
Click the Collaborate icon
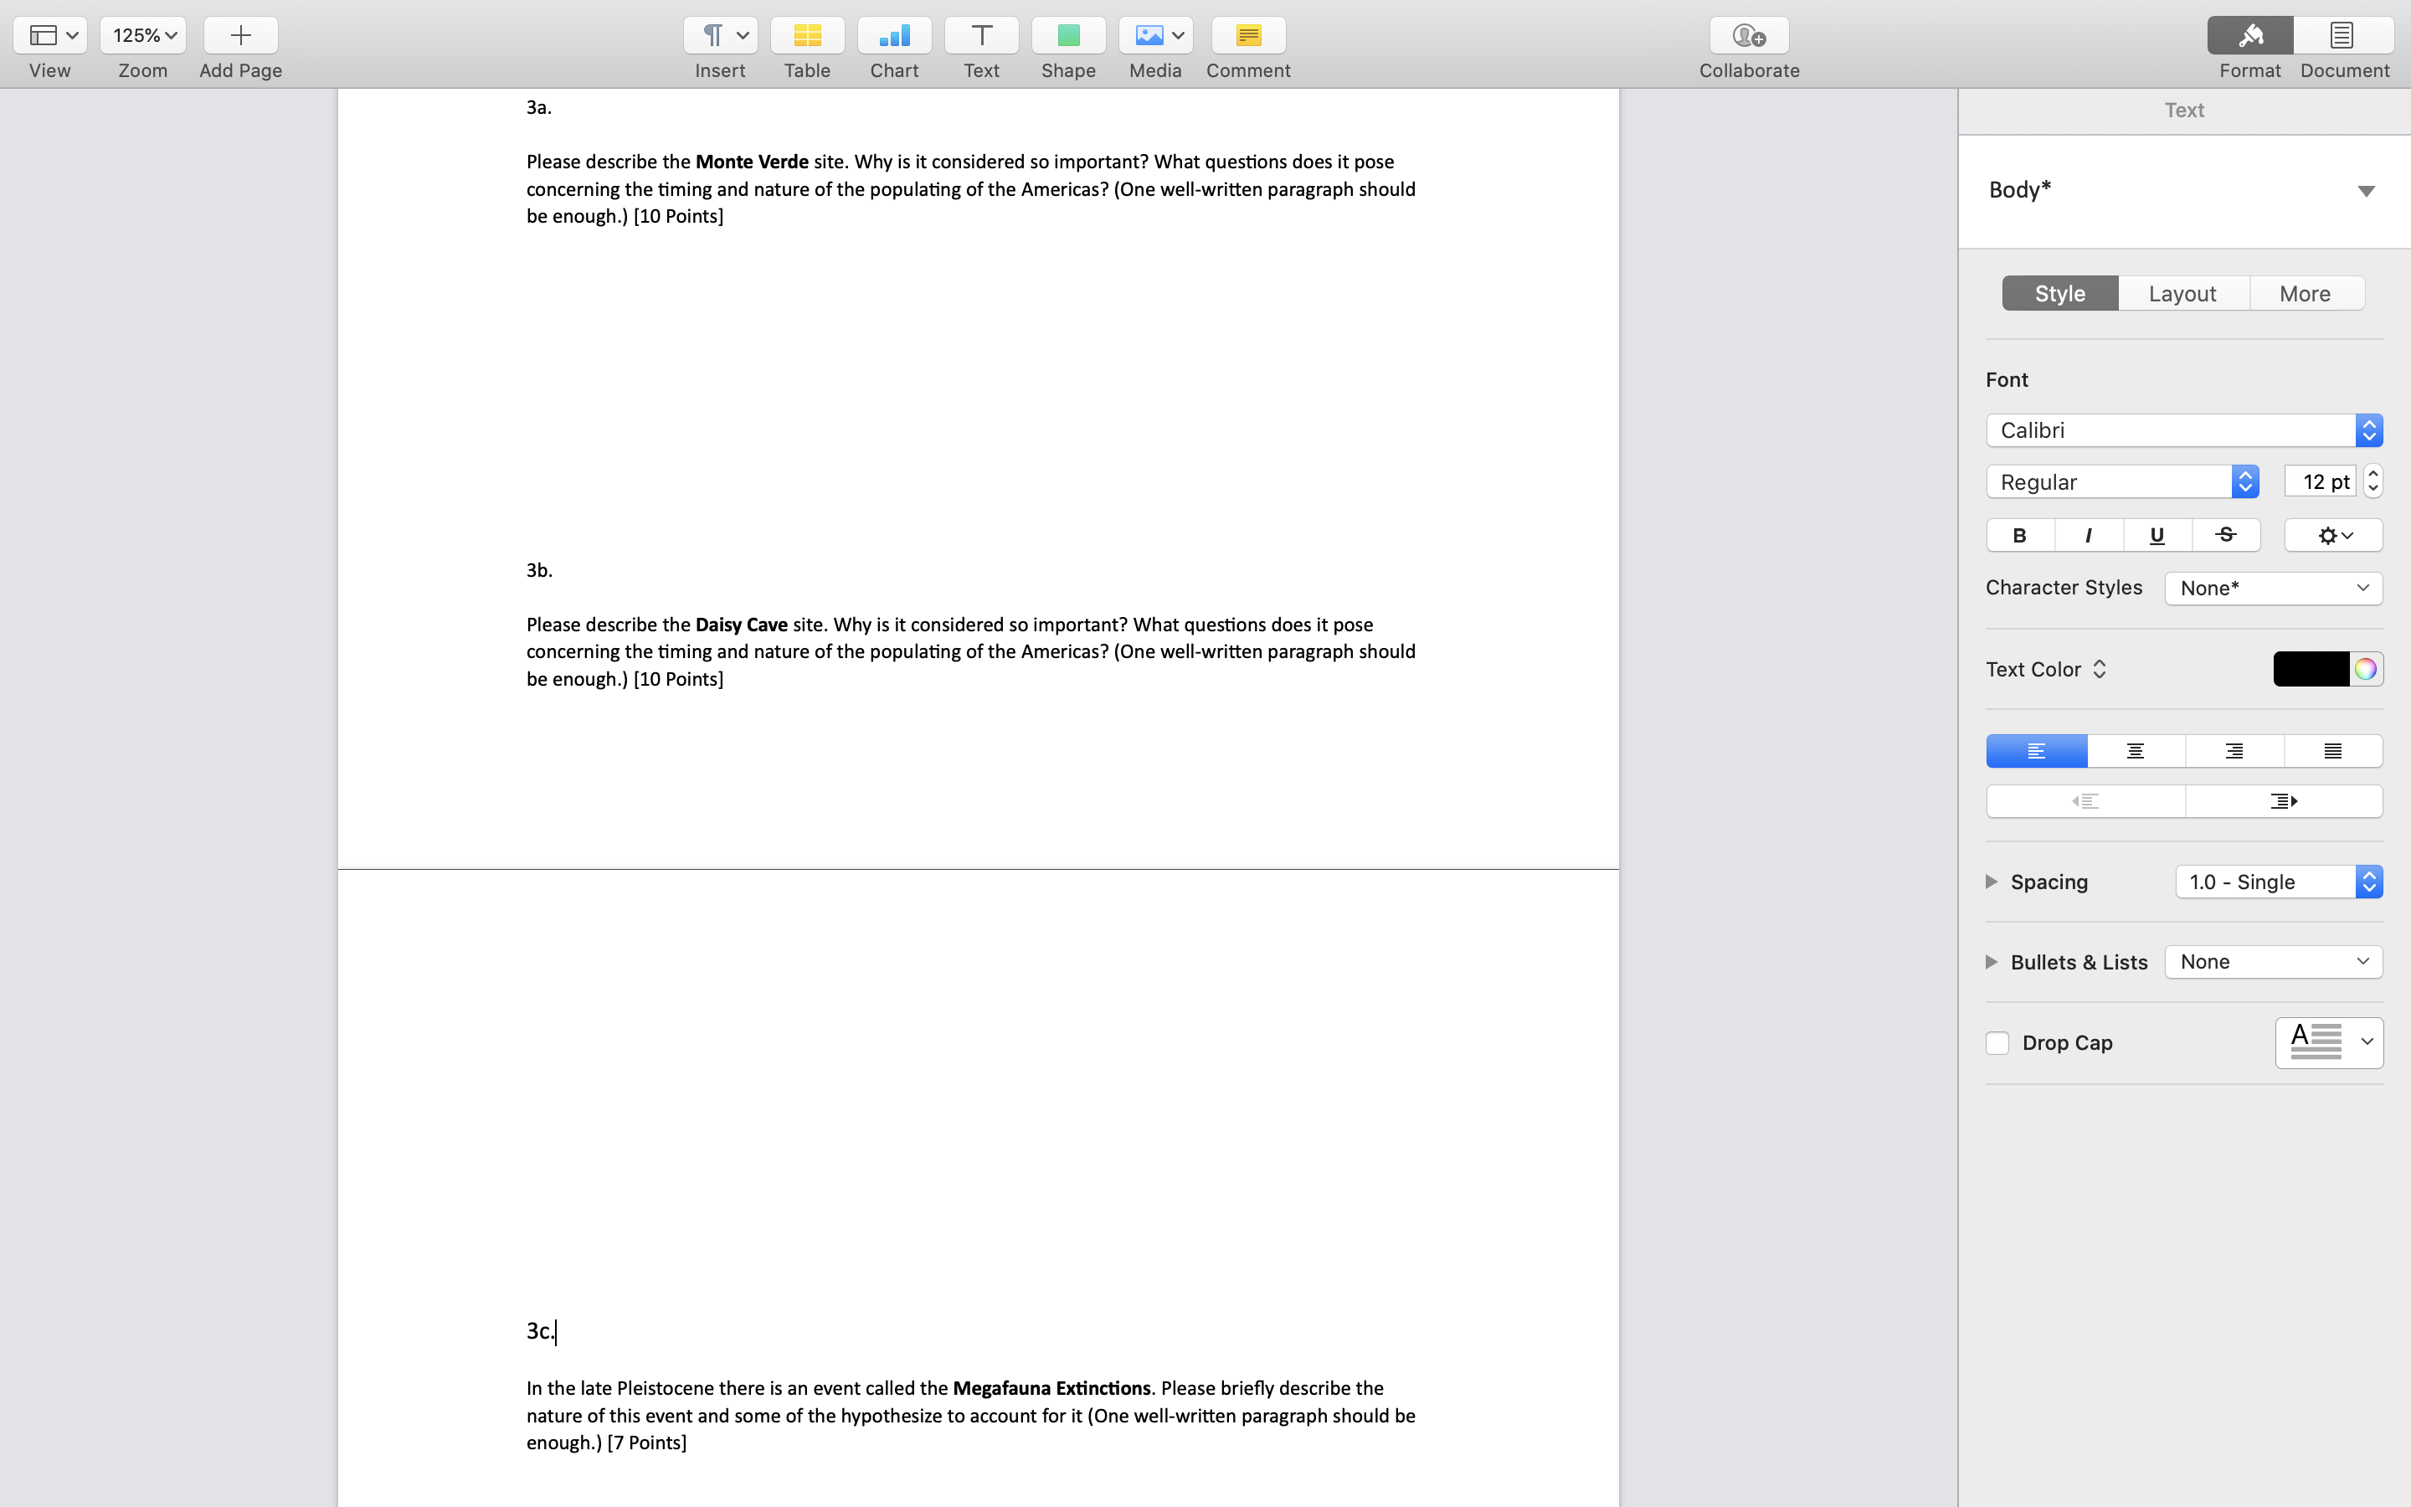point(1749,36)
